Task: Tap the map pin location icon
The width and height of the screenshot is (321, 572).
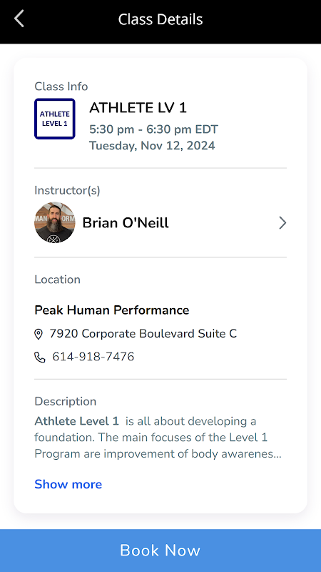Action: click(39, 334)
